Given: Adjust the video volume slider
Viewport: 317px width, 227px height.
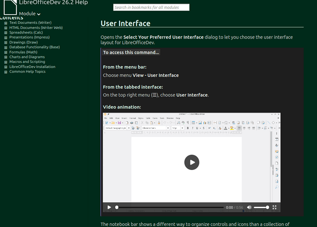Looking at the screenshot, I should pyautogui.click(x=261, y=207).
